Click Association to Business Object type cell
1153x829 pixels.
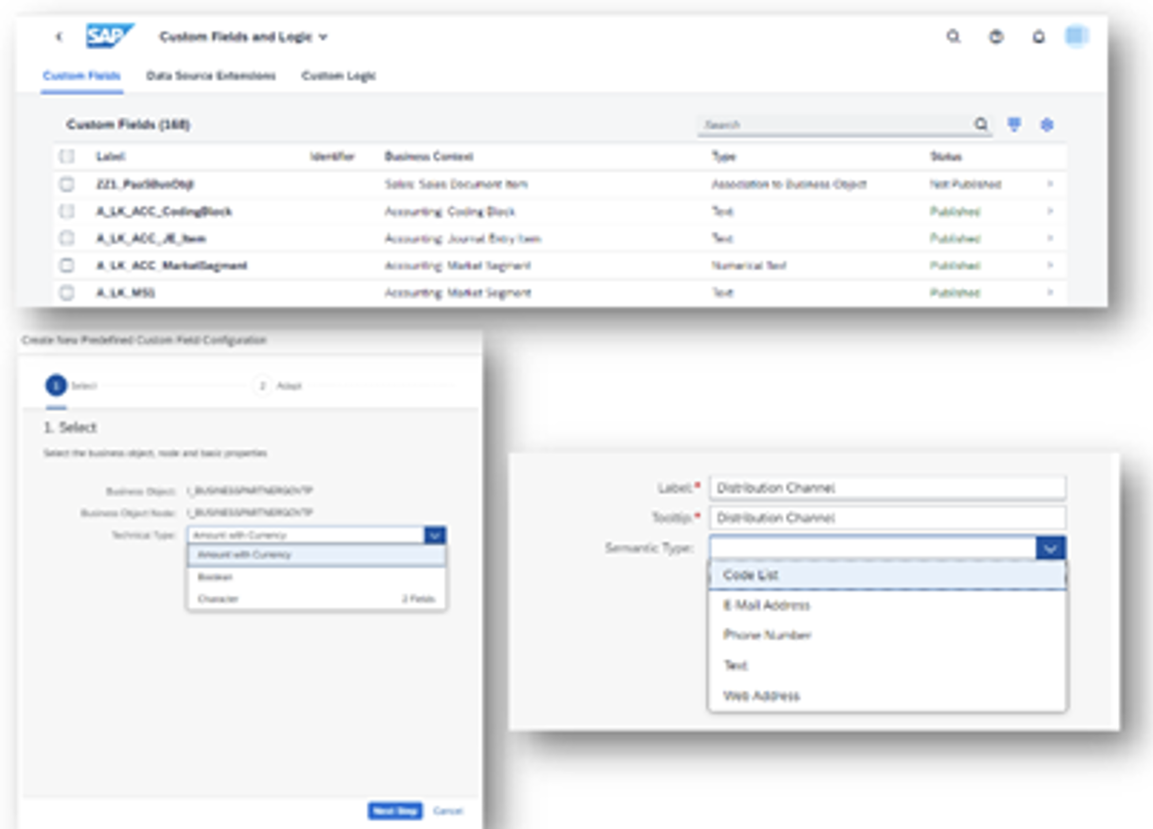coord(789,184)
